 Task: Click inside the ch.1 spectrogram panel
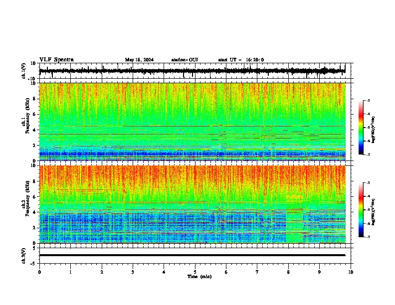(193, 122)
